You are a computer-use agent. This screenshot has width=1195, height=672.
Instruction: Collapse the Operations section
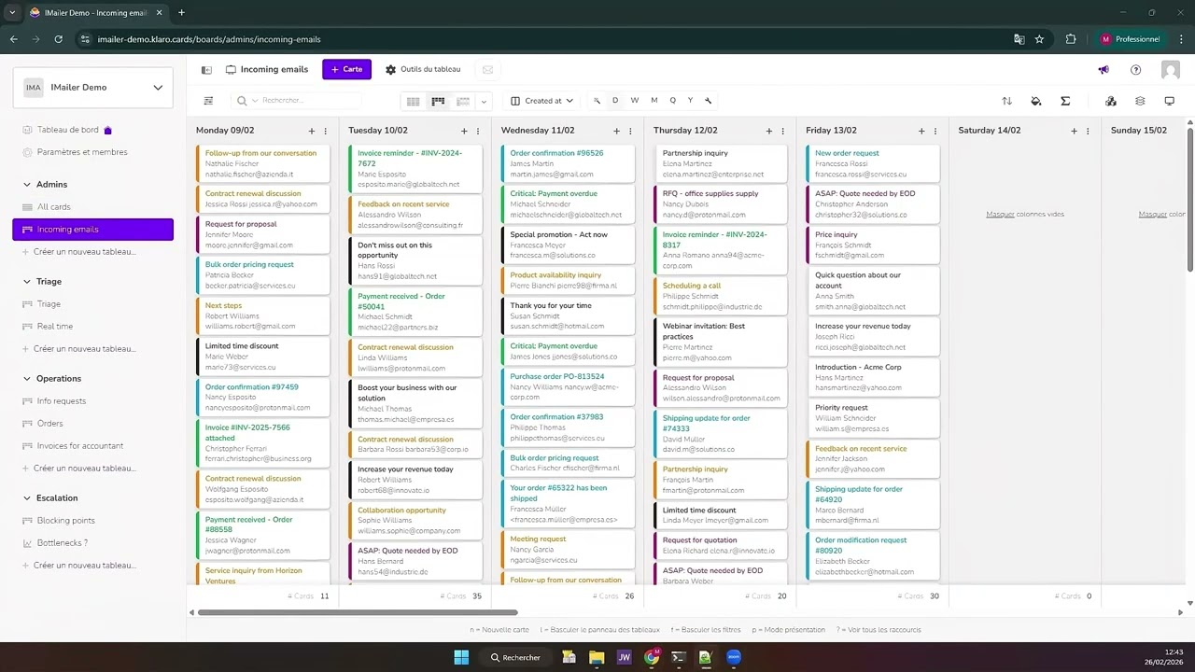pos(26,379)
